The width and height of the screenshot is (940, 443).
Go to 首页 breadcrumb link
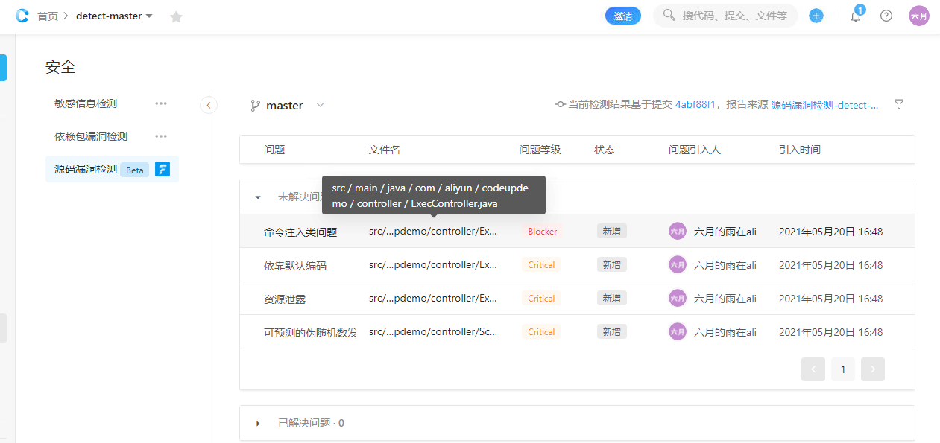click(48, 16)
